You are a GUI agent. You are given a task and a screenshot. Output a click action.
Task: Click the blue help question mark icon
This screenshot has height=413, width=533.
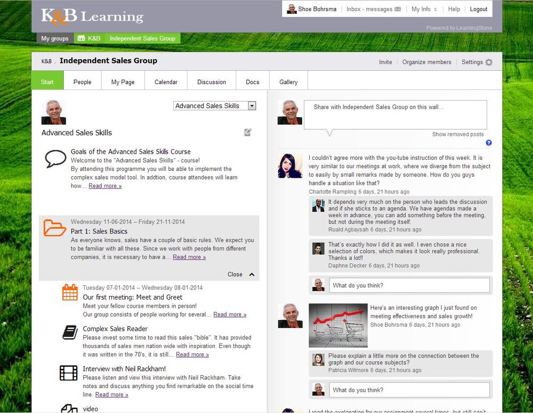489,143
